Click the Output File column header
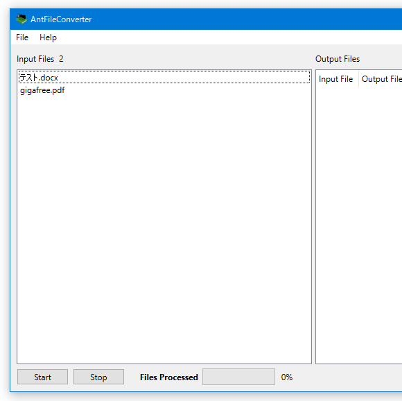Viewport: 402px width, 401px height. (x=381, y=79)
